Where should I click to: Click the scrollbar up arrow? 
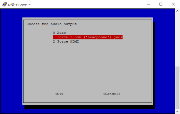177,11
